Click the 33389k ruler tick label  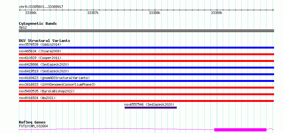pyautogui.click(x=217, y=13)
